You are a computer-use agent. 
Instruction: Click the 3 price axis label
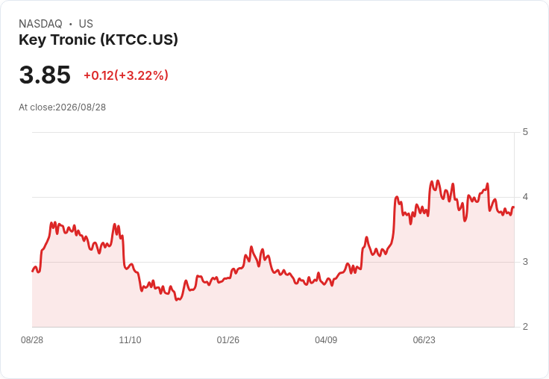tap(525, 262)
